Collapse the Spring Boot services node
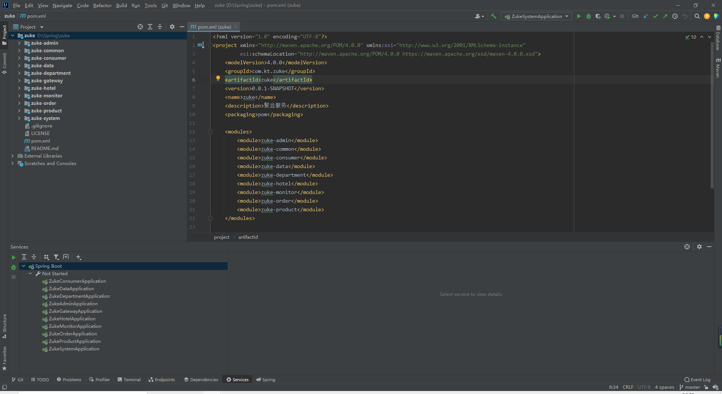Screen dimensions: 722x394 pos(23,266)
